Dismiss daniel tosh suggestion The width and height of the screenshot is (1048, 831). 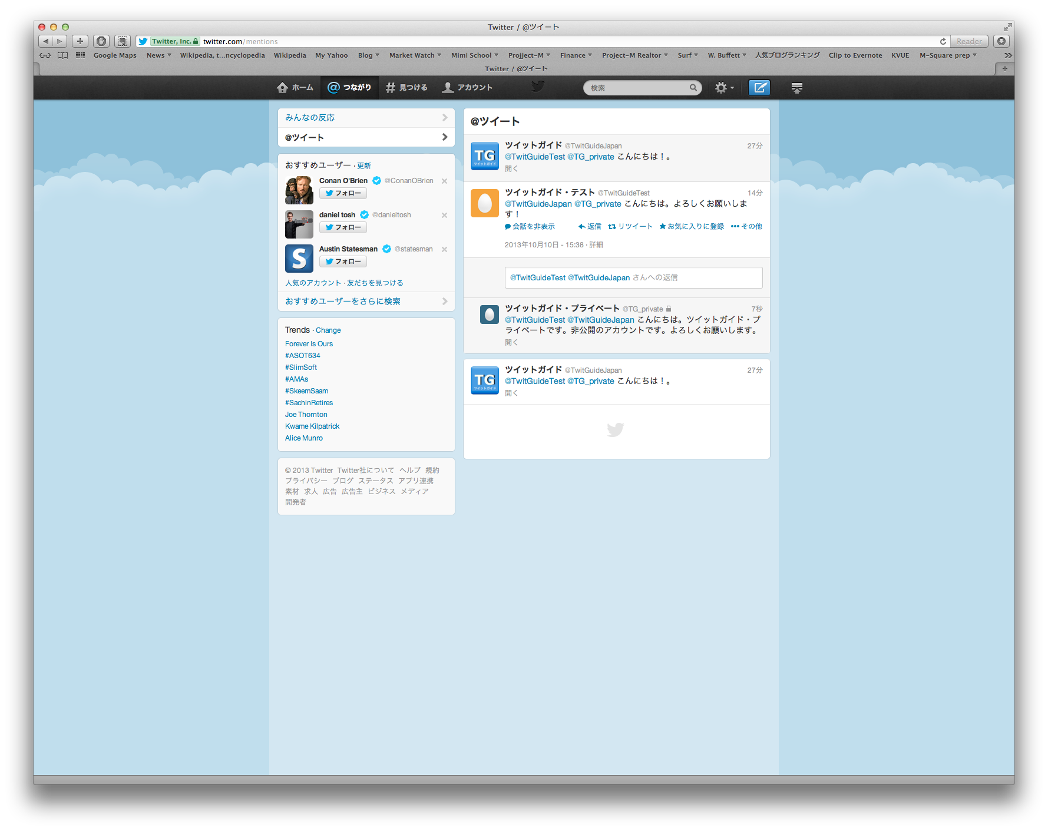(445, 216)
